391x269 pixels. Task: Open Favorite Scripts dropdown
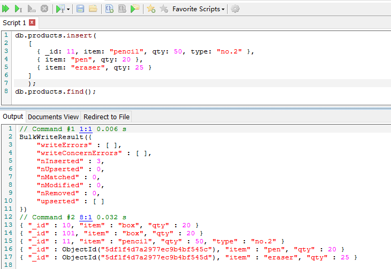coord(199,9)
